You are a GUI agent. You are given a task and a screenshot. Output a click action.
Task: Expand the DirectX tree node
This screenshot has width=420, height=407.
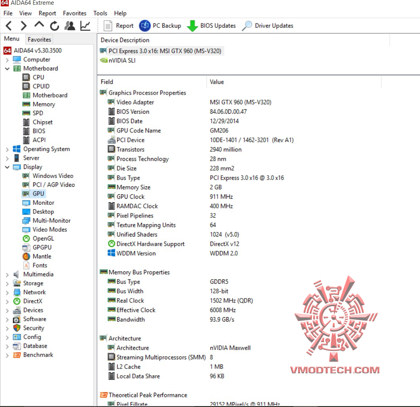(7, 301)
